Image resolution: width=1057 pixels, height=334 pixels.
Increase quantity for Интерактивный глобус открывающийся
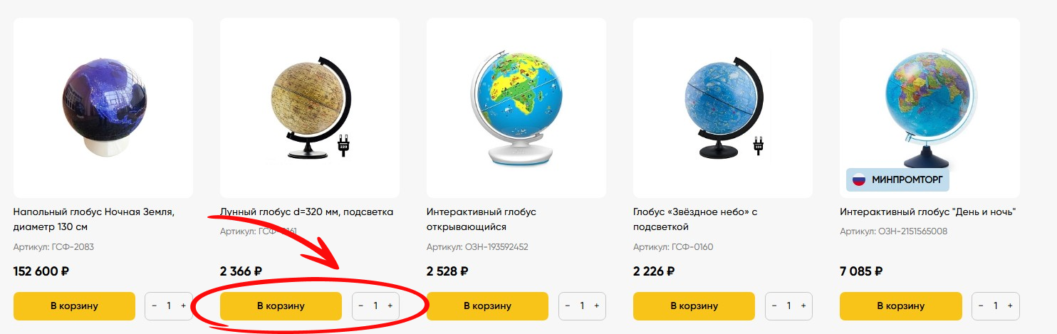tap(596, 306)
